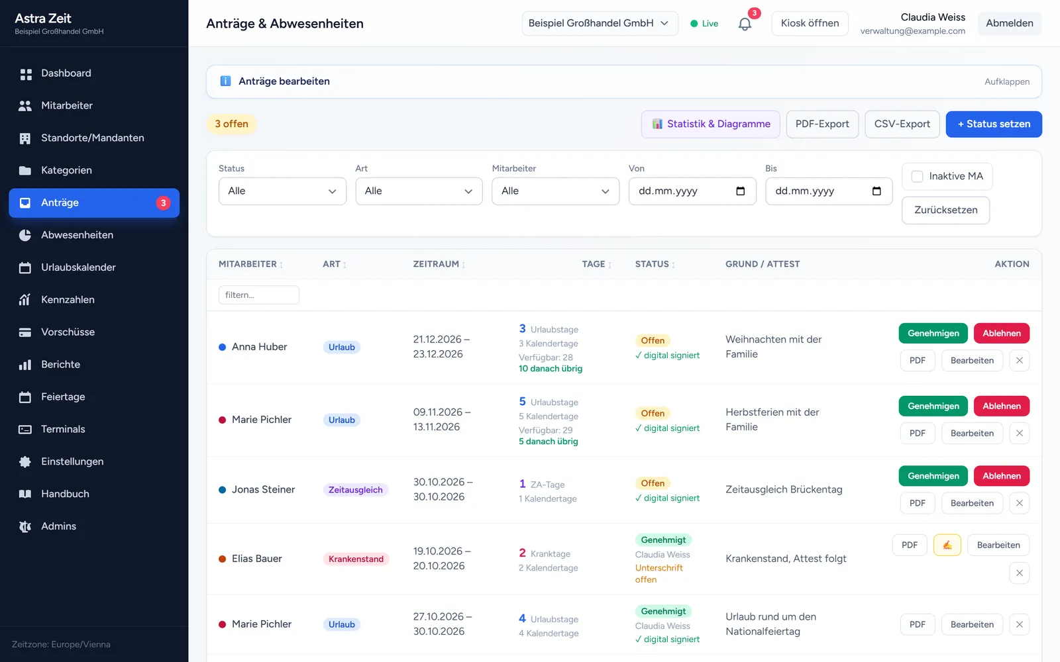
Task: Open the Mitarbeiter filter dropdown
Action: click(x=555, y=191)
